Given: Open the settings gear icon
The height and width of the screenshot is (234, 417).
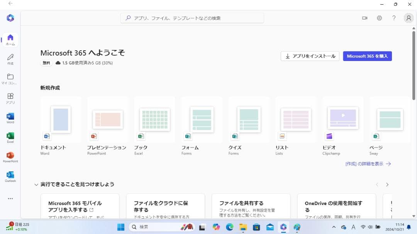Looking at the screenshot, I should [379, 18].
